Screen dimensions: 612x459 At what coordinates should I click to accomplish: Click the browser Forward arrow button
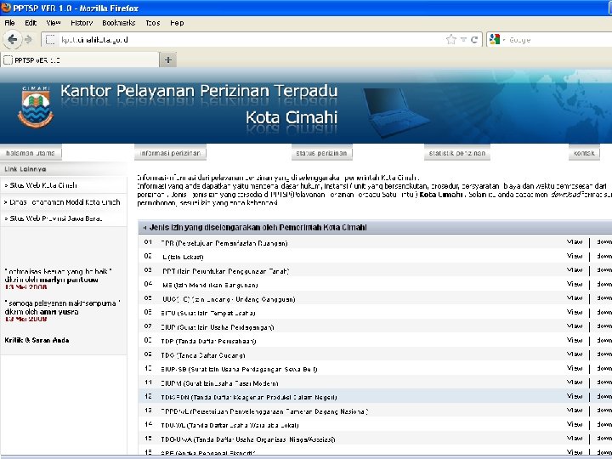(28, 39)
